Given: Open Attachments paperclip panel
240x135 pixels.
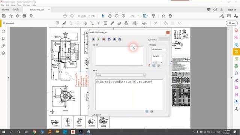Looking at the screenshot, I should point(3,46).
